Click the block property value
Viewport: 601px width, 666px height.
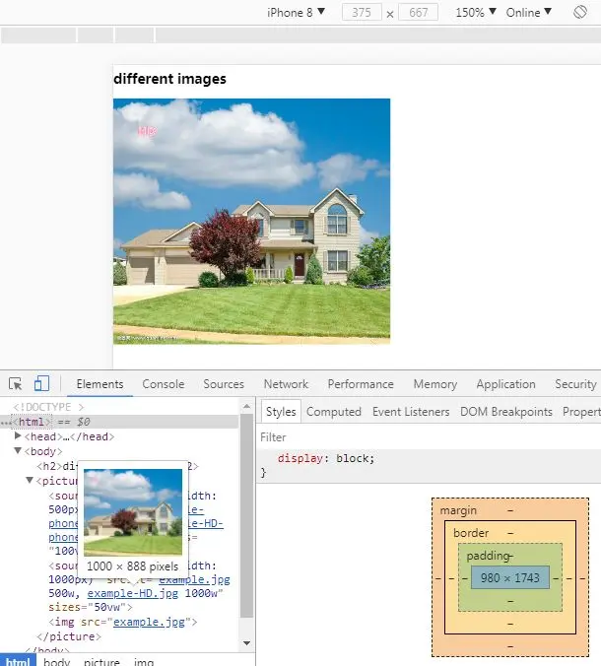click(x=353, y=458)
